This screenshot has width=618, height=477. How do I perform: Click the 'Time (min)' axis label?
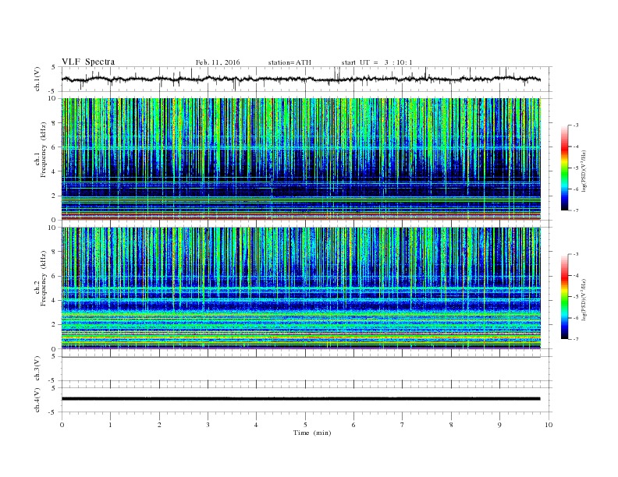(312, 433)
